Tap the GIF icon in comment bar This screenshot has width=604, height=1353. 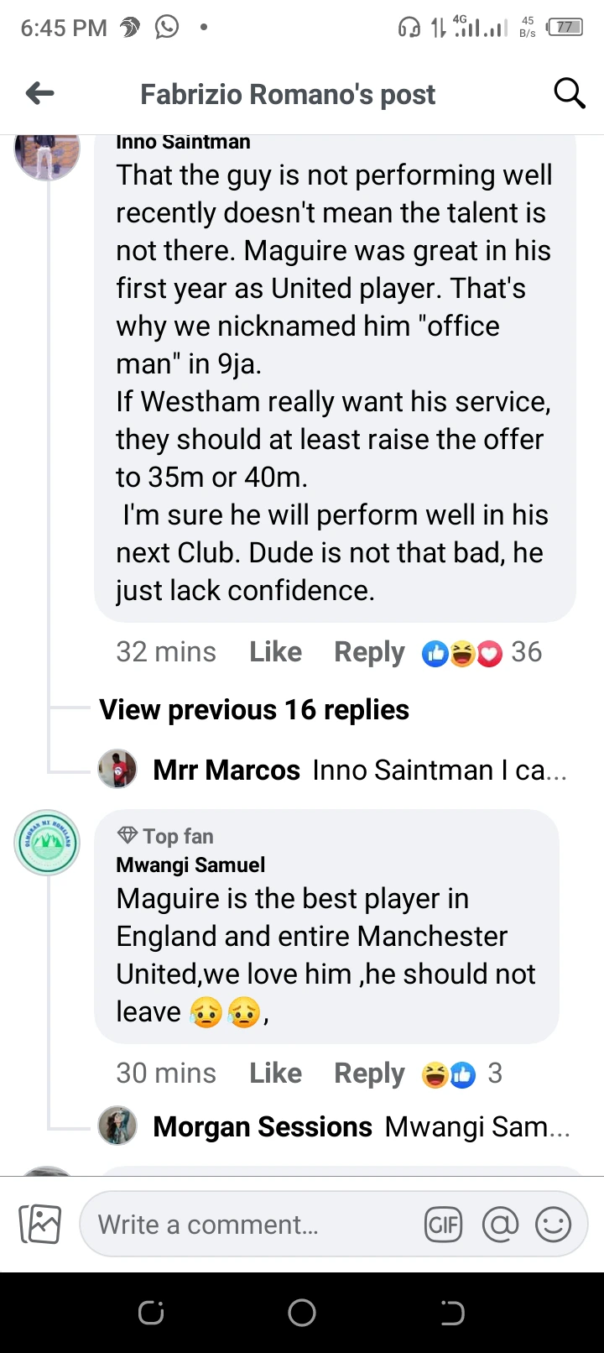(443, 1225)
